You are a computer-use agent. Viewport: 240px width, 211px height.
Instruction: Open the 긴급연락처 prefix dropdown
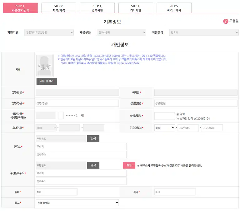(x=165, y=128)
